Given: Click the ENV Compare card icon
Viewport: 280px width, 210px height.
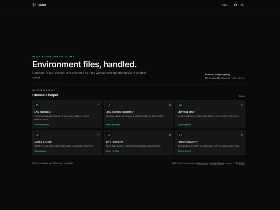Looking at the screenshot, I should pos(37,105).
